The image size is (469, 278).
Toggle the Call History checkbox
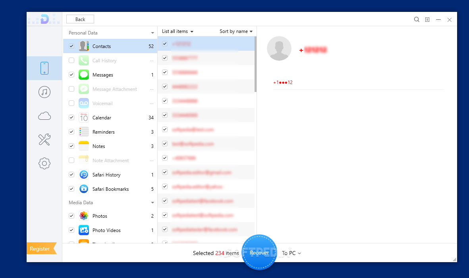(x=71, y=60)
